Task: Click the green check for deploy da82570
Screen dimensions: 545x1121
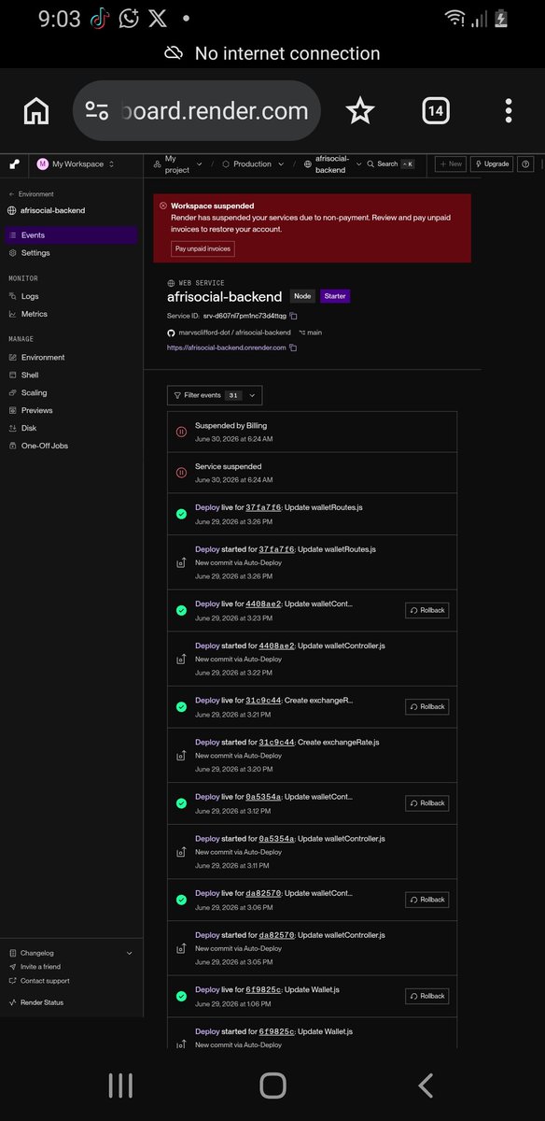Action: 181,900
